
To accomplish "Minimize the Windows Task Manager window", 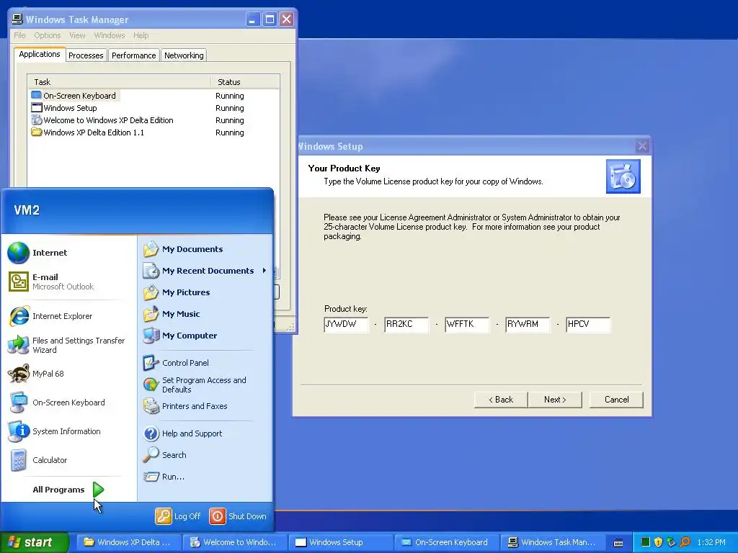I will tap(253, 19).
